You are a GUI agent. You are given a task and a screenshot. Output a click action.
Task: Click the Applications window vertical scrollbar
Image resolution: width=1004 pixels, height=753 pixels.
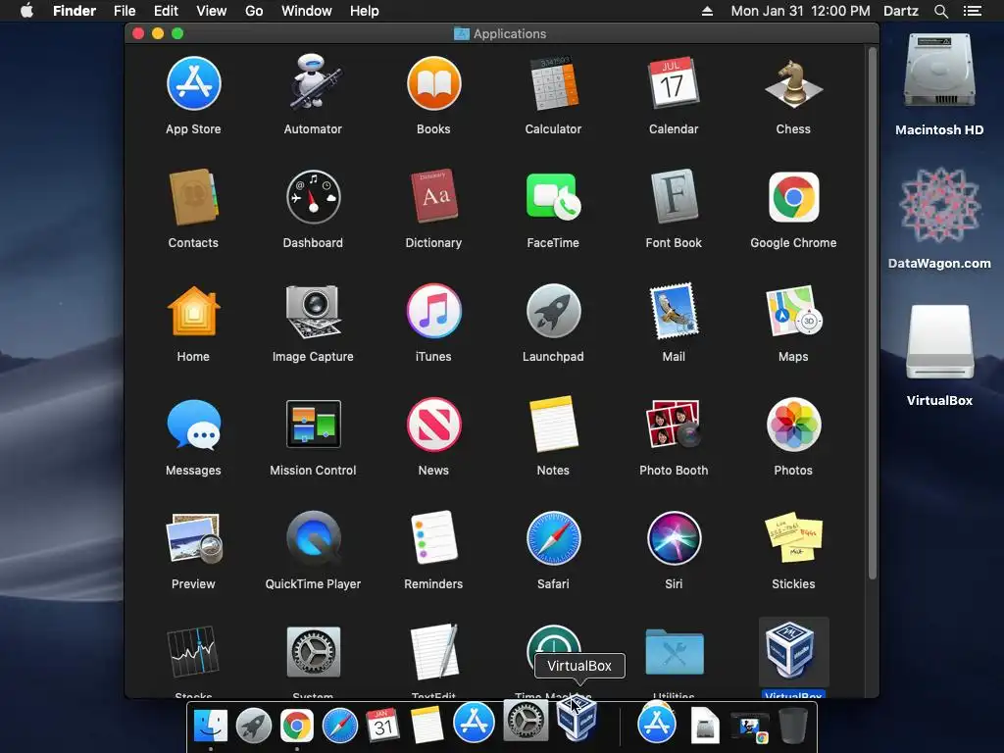click(872, 313)
